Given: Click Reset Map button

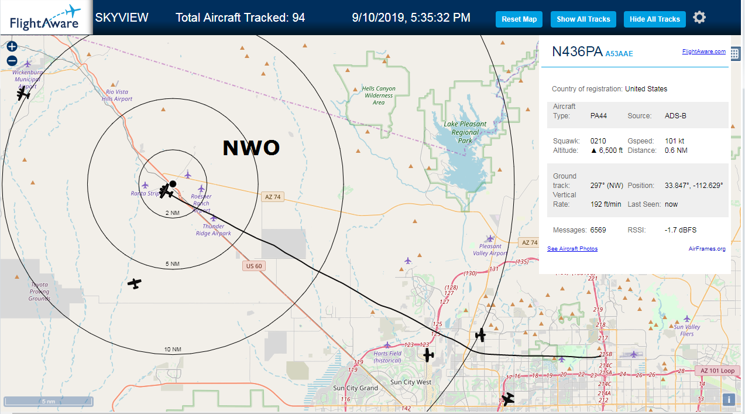Looking at the screenshot, I should point(519,19).
